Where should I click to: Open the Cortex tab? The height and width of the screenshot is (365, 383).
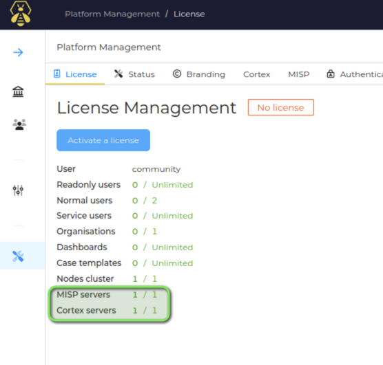click(257, 74)
